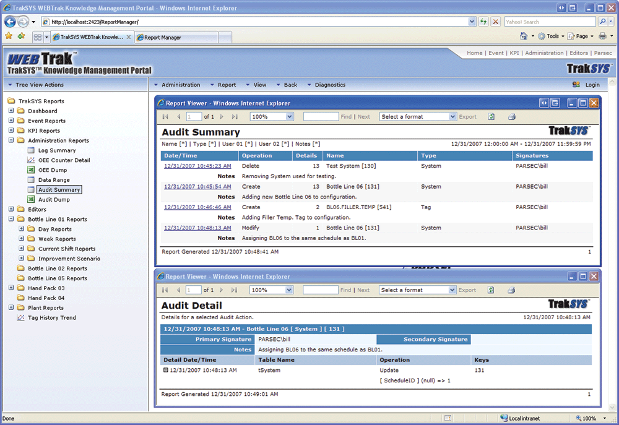Go to next page in Audit Summary viewer
619x425 pixels.
222,116
